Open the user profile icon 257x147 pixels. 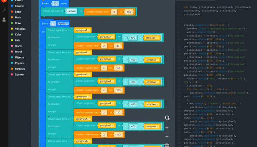click(x=4, y=20)
